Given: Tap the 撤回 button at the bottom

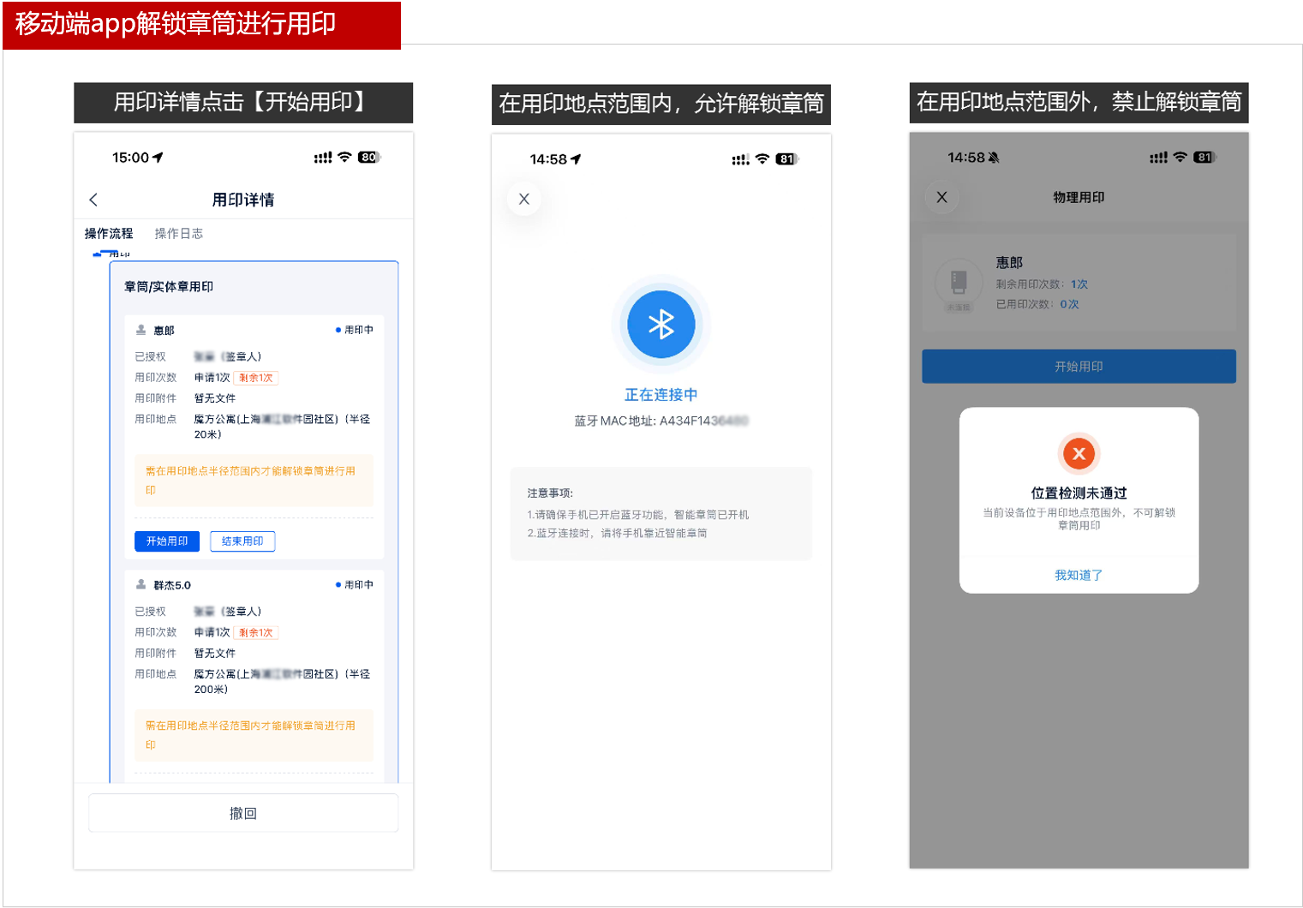Looking at the screenshot, I should pos(243,813).
